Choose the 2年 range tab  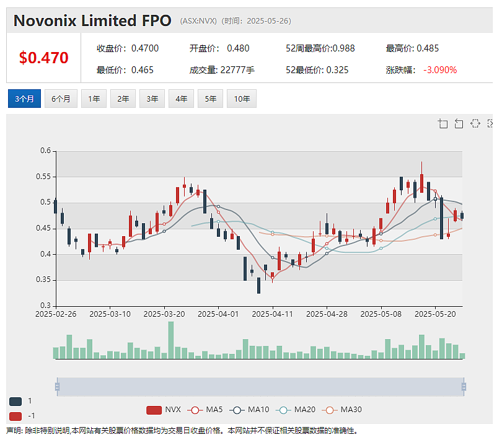pyautogui.click(x=123, y=99)
